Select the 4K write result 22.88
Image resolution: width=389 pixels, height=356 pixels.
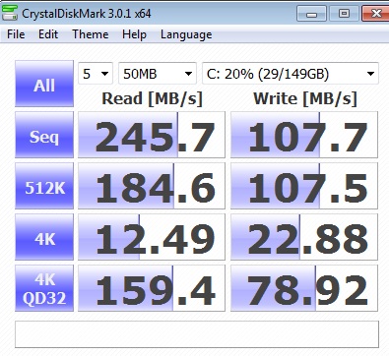(304, 237)
